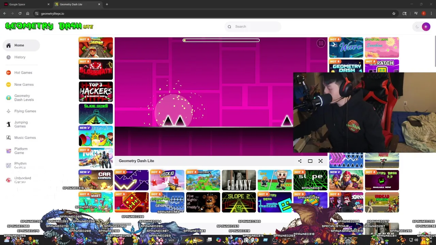This screenshot has height=245, width=436.
Task: Open the Top 3 Hackers thumbnail
Action: point(96,92)
